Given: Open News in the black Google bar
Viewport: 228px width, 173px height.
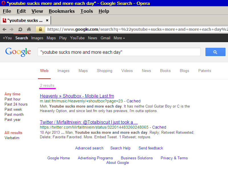Looking at the screenshot, I should pos(92,38).
